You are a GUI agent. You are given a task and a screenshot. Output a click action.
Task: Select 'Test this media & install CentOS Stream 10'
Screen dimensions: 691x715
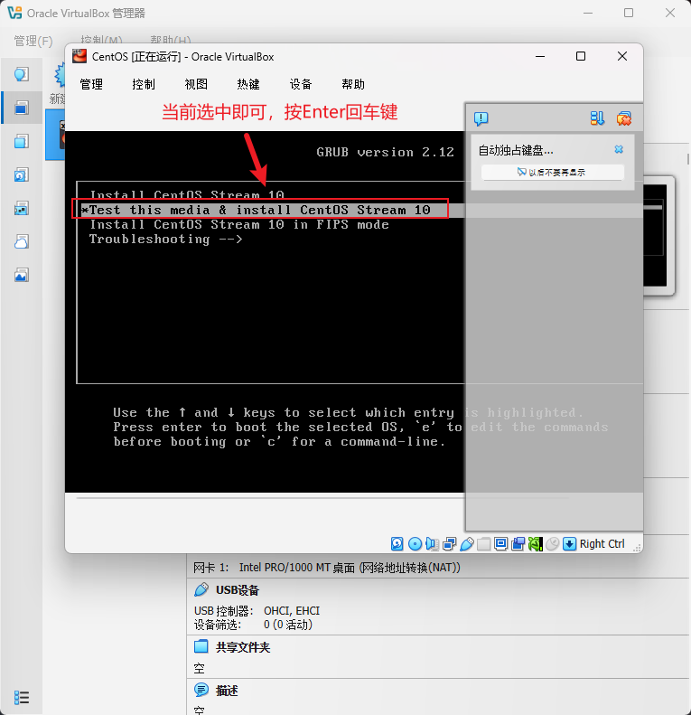click(x=260, y=210)
